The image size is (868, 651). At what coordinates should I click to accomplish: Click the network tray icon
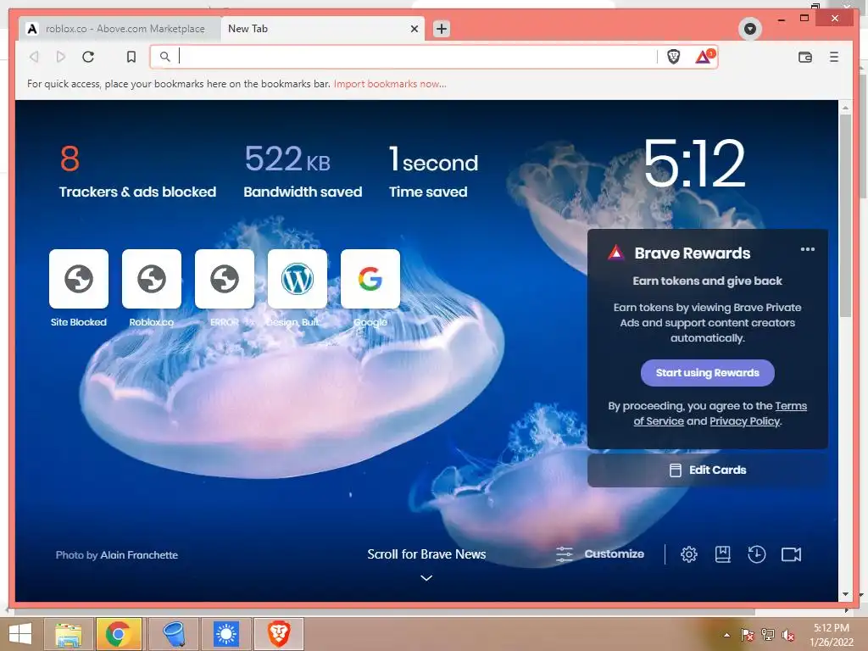[768, 635]
